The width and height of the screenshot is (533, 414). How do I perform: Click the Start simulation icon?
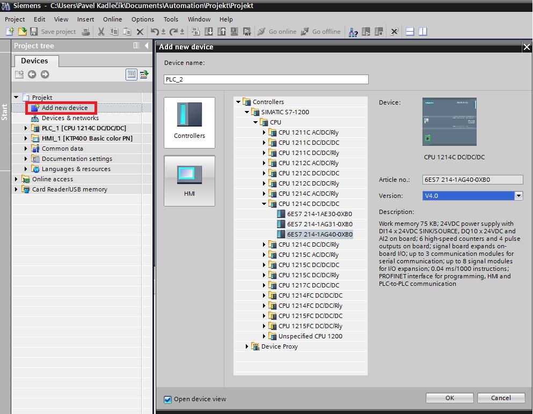click(234, 32)
